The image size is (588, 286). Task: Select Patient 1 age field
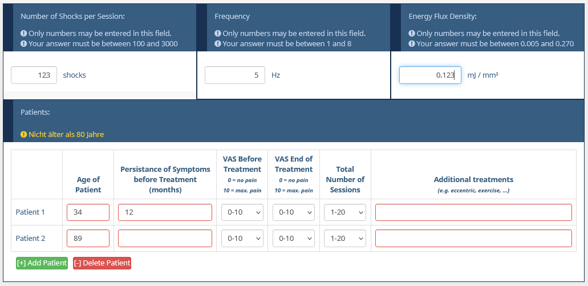point(88,212)
